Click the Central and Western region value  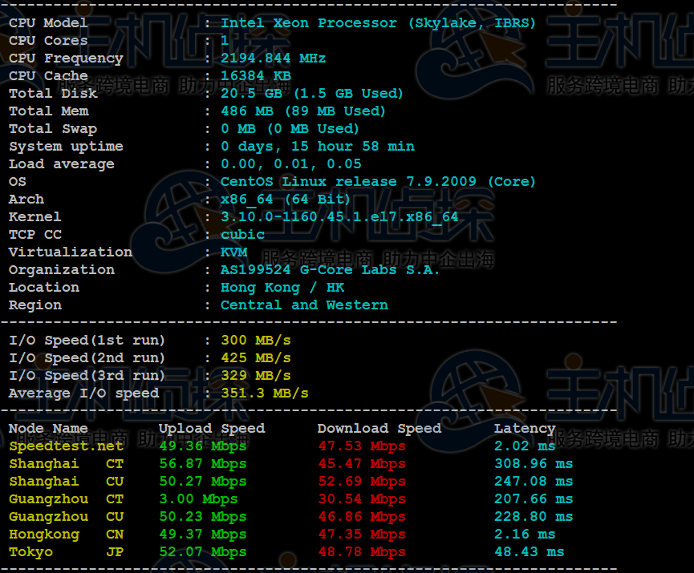(304, 305)
